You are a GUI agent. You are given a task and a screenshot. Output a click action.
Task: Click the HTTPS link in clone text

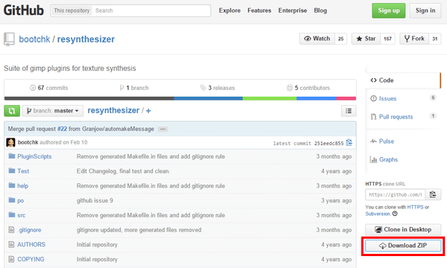point(416,207)
